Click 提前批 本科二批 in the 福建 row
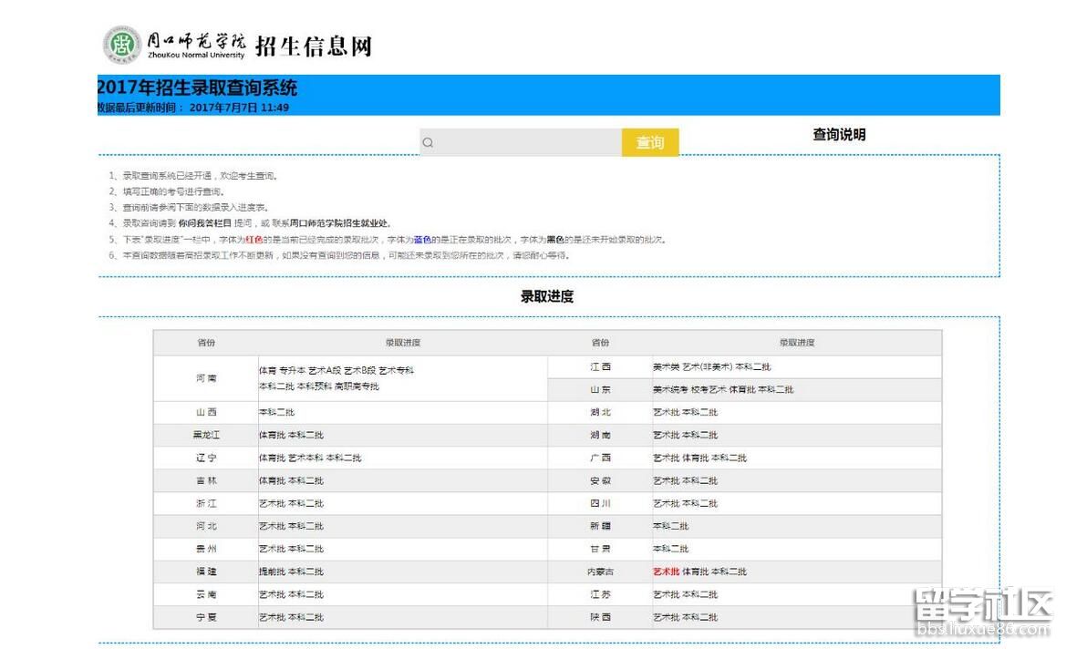The height and width of the screenshot is (649, 1066). (291, 572)
